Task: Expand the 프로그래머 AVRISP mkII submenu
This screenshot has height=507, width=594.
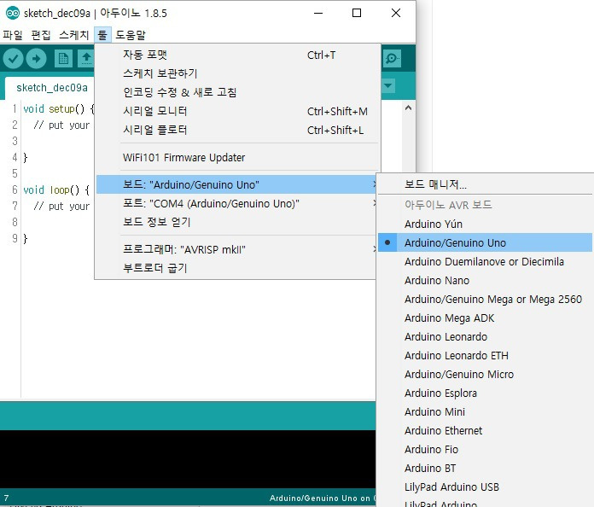Action: click(x=237, y=249)
